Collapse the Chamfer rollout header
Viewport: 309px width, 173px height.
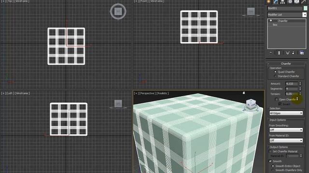pos(286,63)
